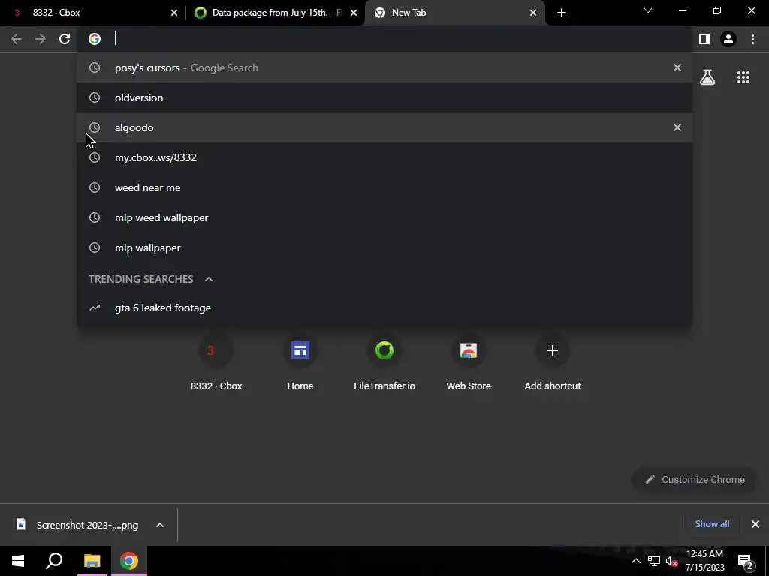Open the downloaded Screenshot 2023 png file

tap(78, 525)
